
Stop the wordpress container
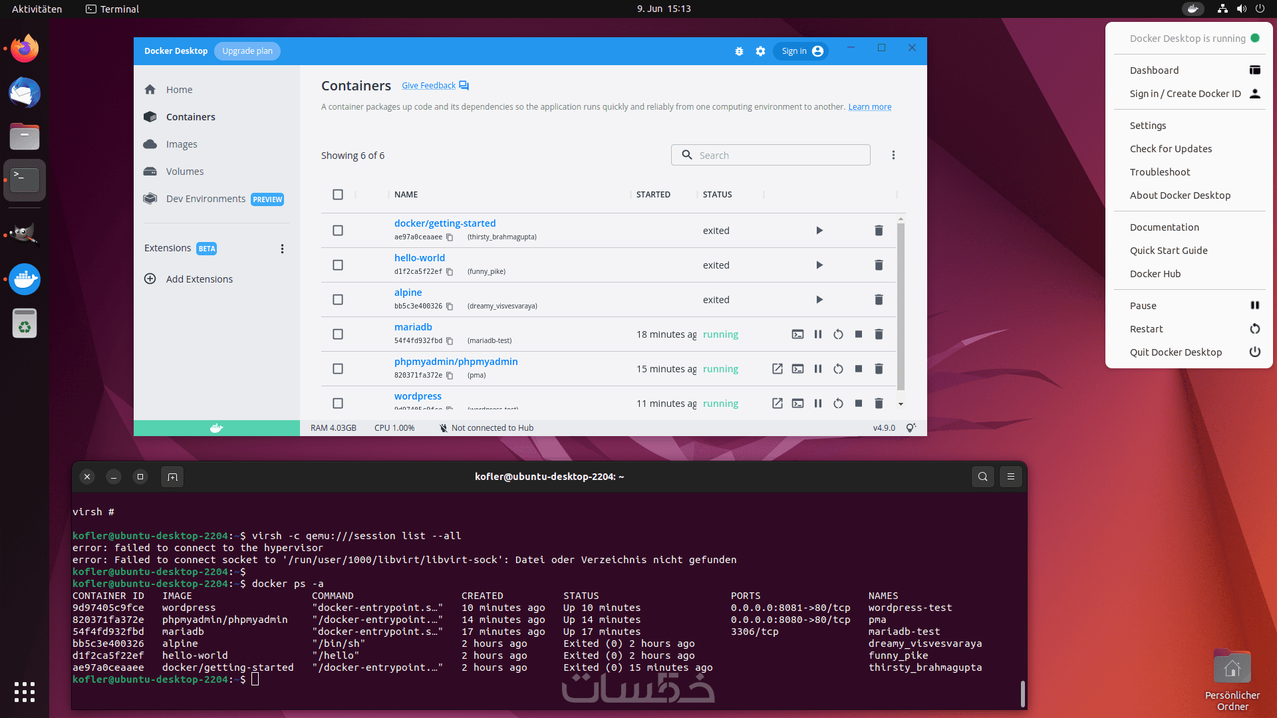pos(859,404)
